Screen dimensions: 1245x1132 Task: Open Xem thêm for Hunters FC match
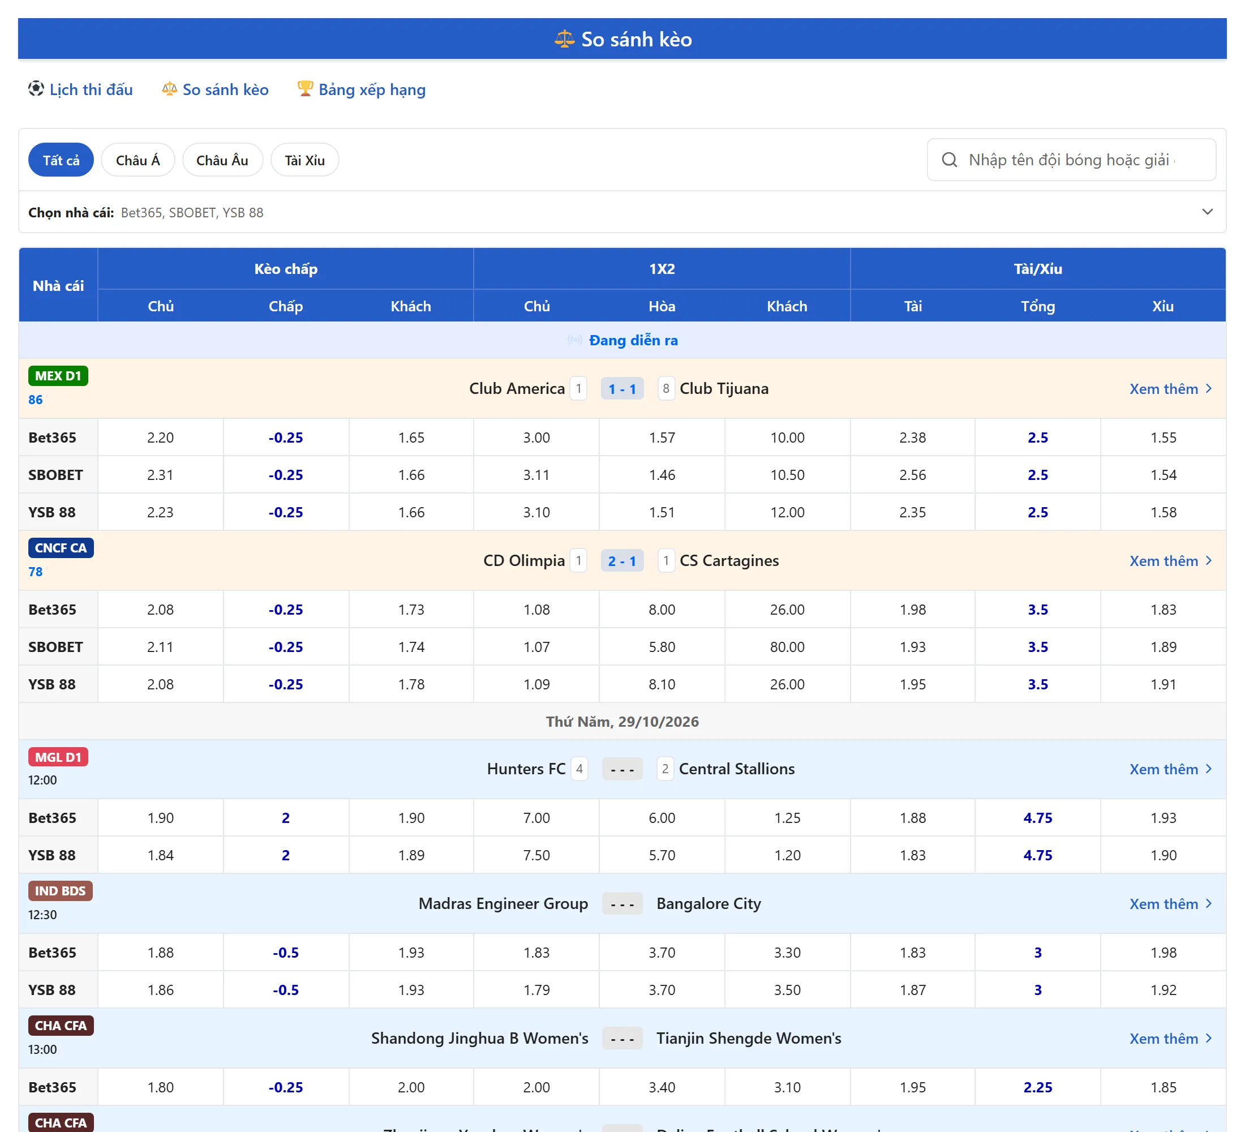point(1170,769)
